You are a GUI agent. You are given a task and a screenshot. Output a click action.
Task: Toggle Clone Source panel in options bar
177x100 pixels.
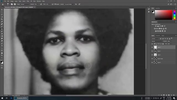tap(15, 4)
